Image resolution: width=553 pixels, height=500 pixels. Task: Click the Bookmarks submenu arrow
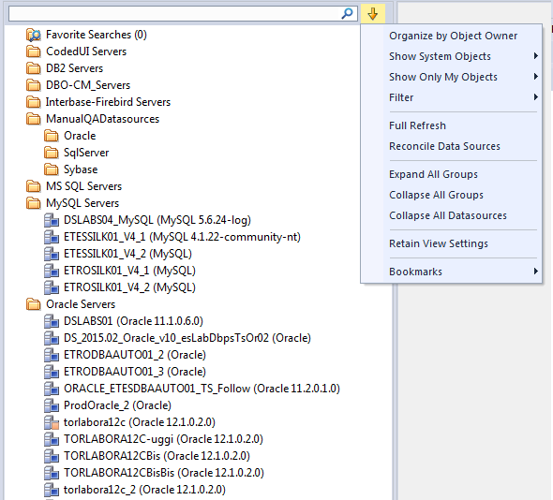pos(536,271)
